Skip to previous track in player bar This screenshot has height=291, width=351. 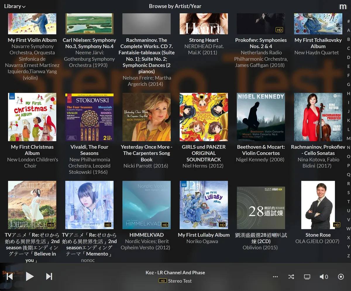coord(10,276)
